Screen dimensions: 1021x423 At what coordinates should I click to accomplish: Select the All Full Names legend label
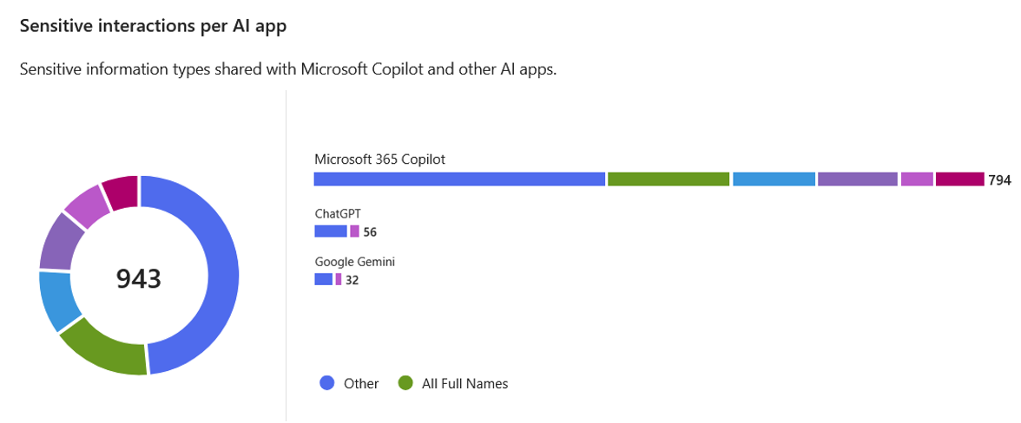pos(465,383)
